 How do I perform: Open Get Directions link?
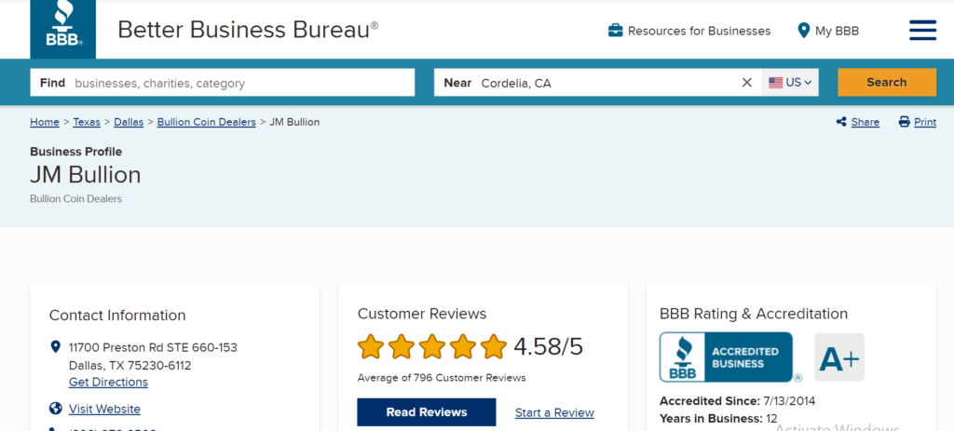[108, 383]
